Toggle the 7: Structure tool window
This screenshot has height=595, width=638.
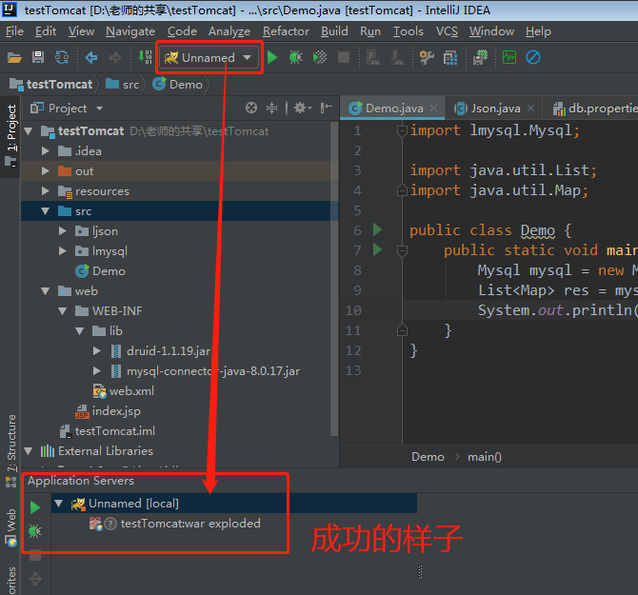11,450
